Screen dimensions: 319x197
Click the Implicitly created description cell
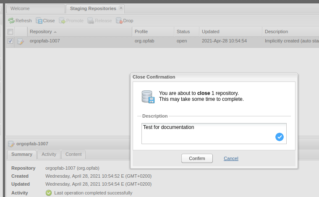(292, 41)
